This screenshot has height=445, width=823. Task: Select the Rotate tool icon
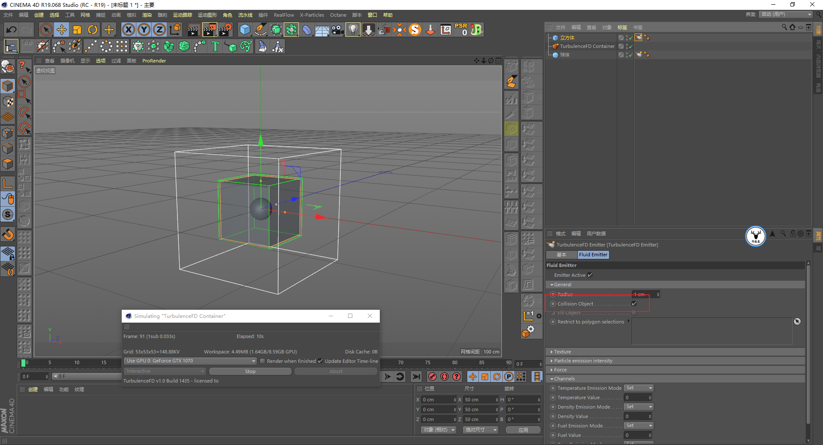point(93,30)
